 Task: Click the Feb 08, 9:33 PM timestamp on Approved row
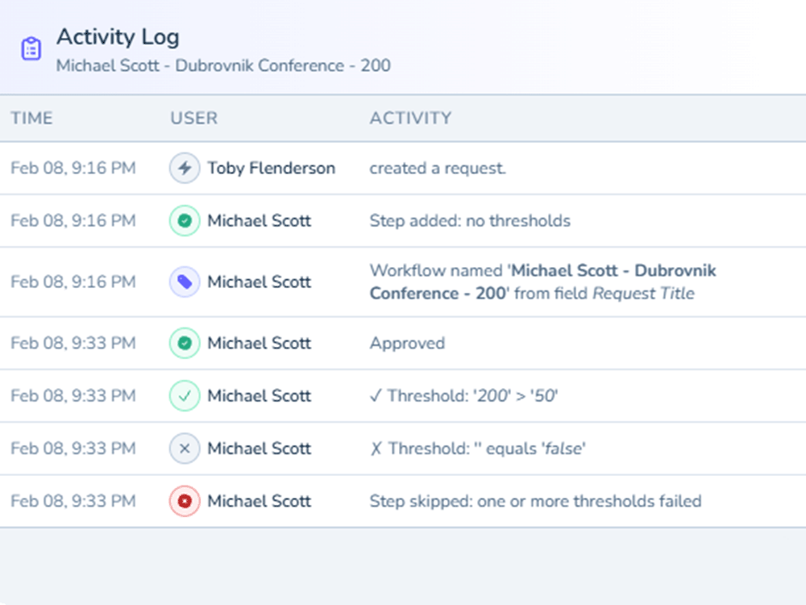[x=73, y=343]
